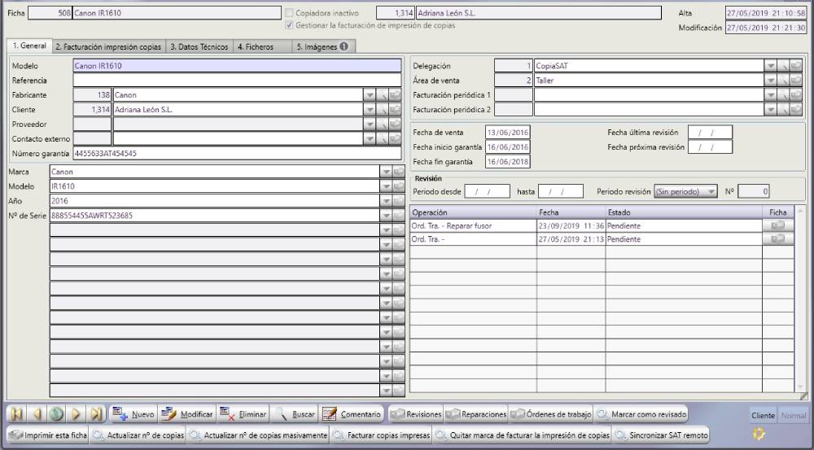Switch to the 4. Ficheros tab
The height and width of the screenshot is (450, 814).
point(263,46)
